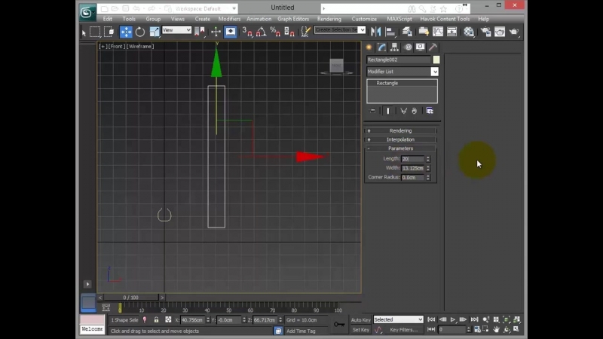Activate the Select and Move tool
The image size is (603, 339).
pyautogui.click(x=126, y=32)
